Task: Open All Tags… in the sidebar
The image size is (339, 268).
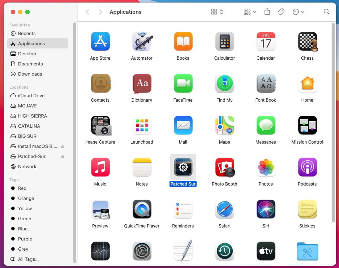Action: tap(38, 259)
